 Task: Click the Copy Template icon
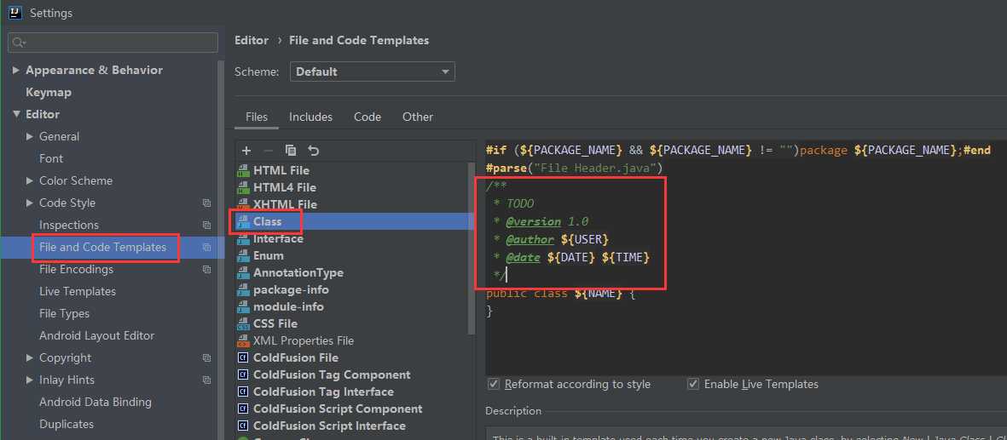(291, 151)
